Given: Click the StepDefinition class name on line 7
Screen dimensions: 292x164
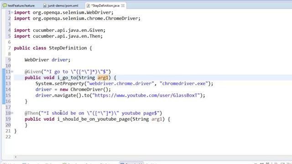Looking at the screenshot, I should (x=68, y=48).
